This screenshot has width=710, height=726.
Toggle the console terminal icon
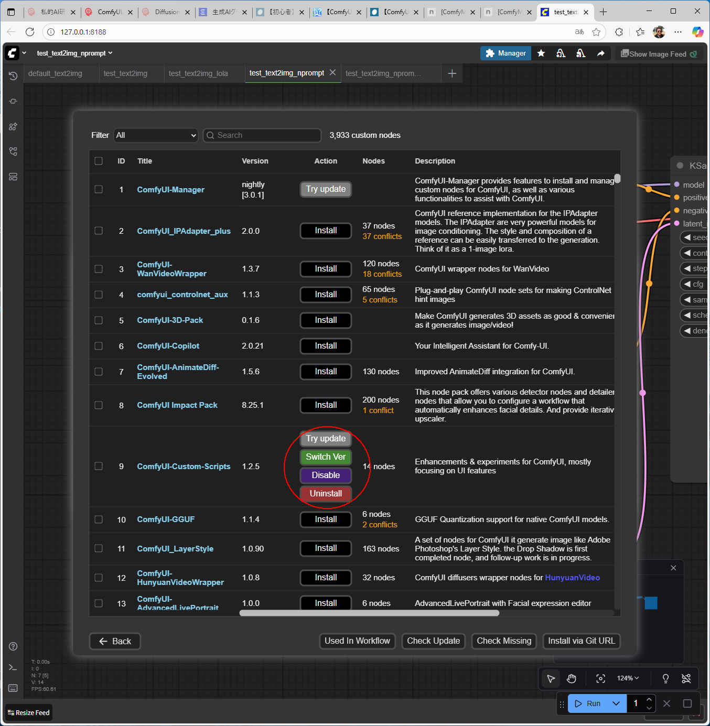13,667
